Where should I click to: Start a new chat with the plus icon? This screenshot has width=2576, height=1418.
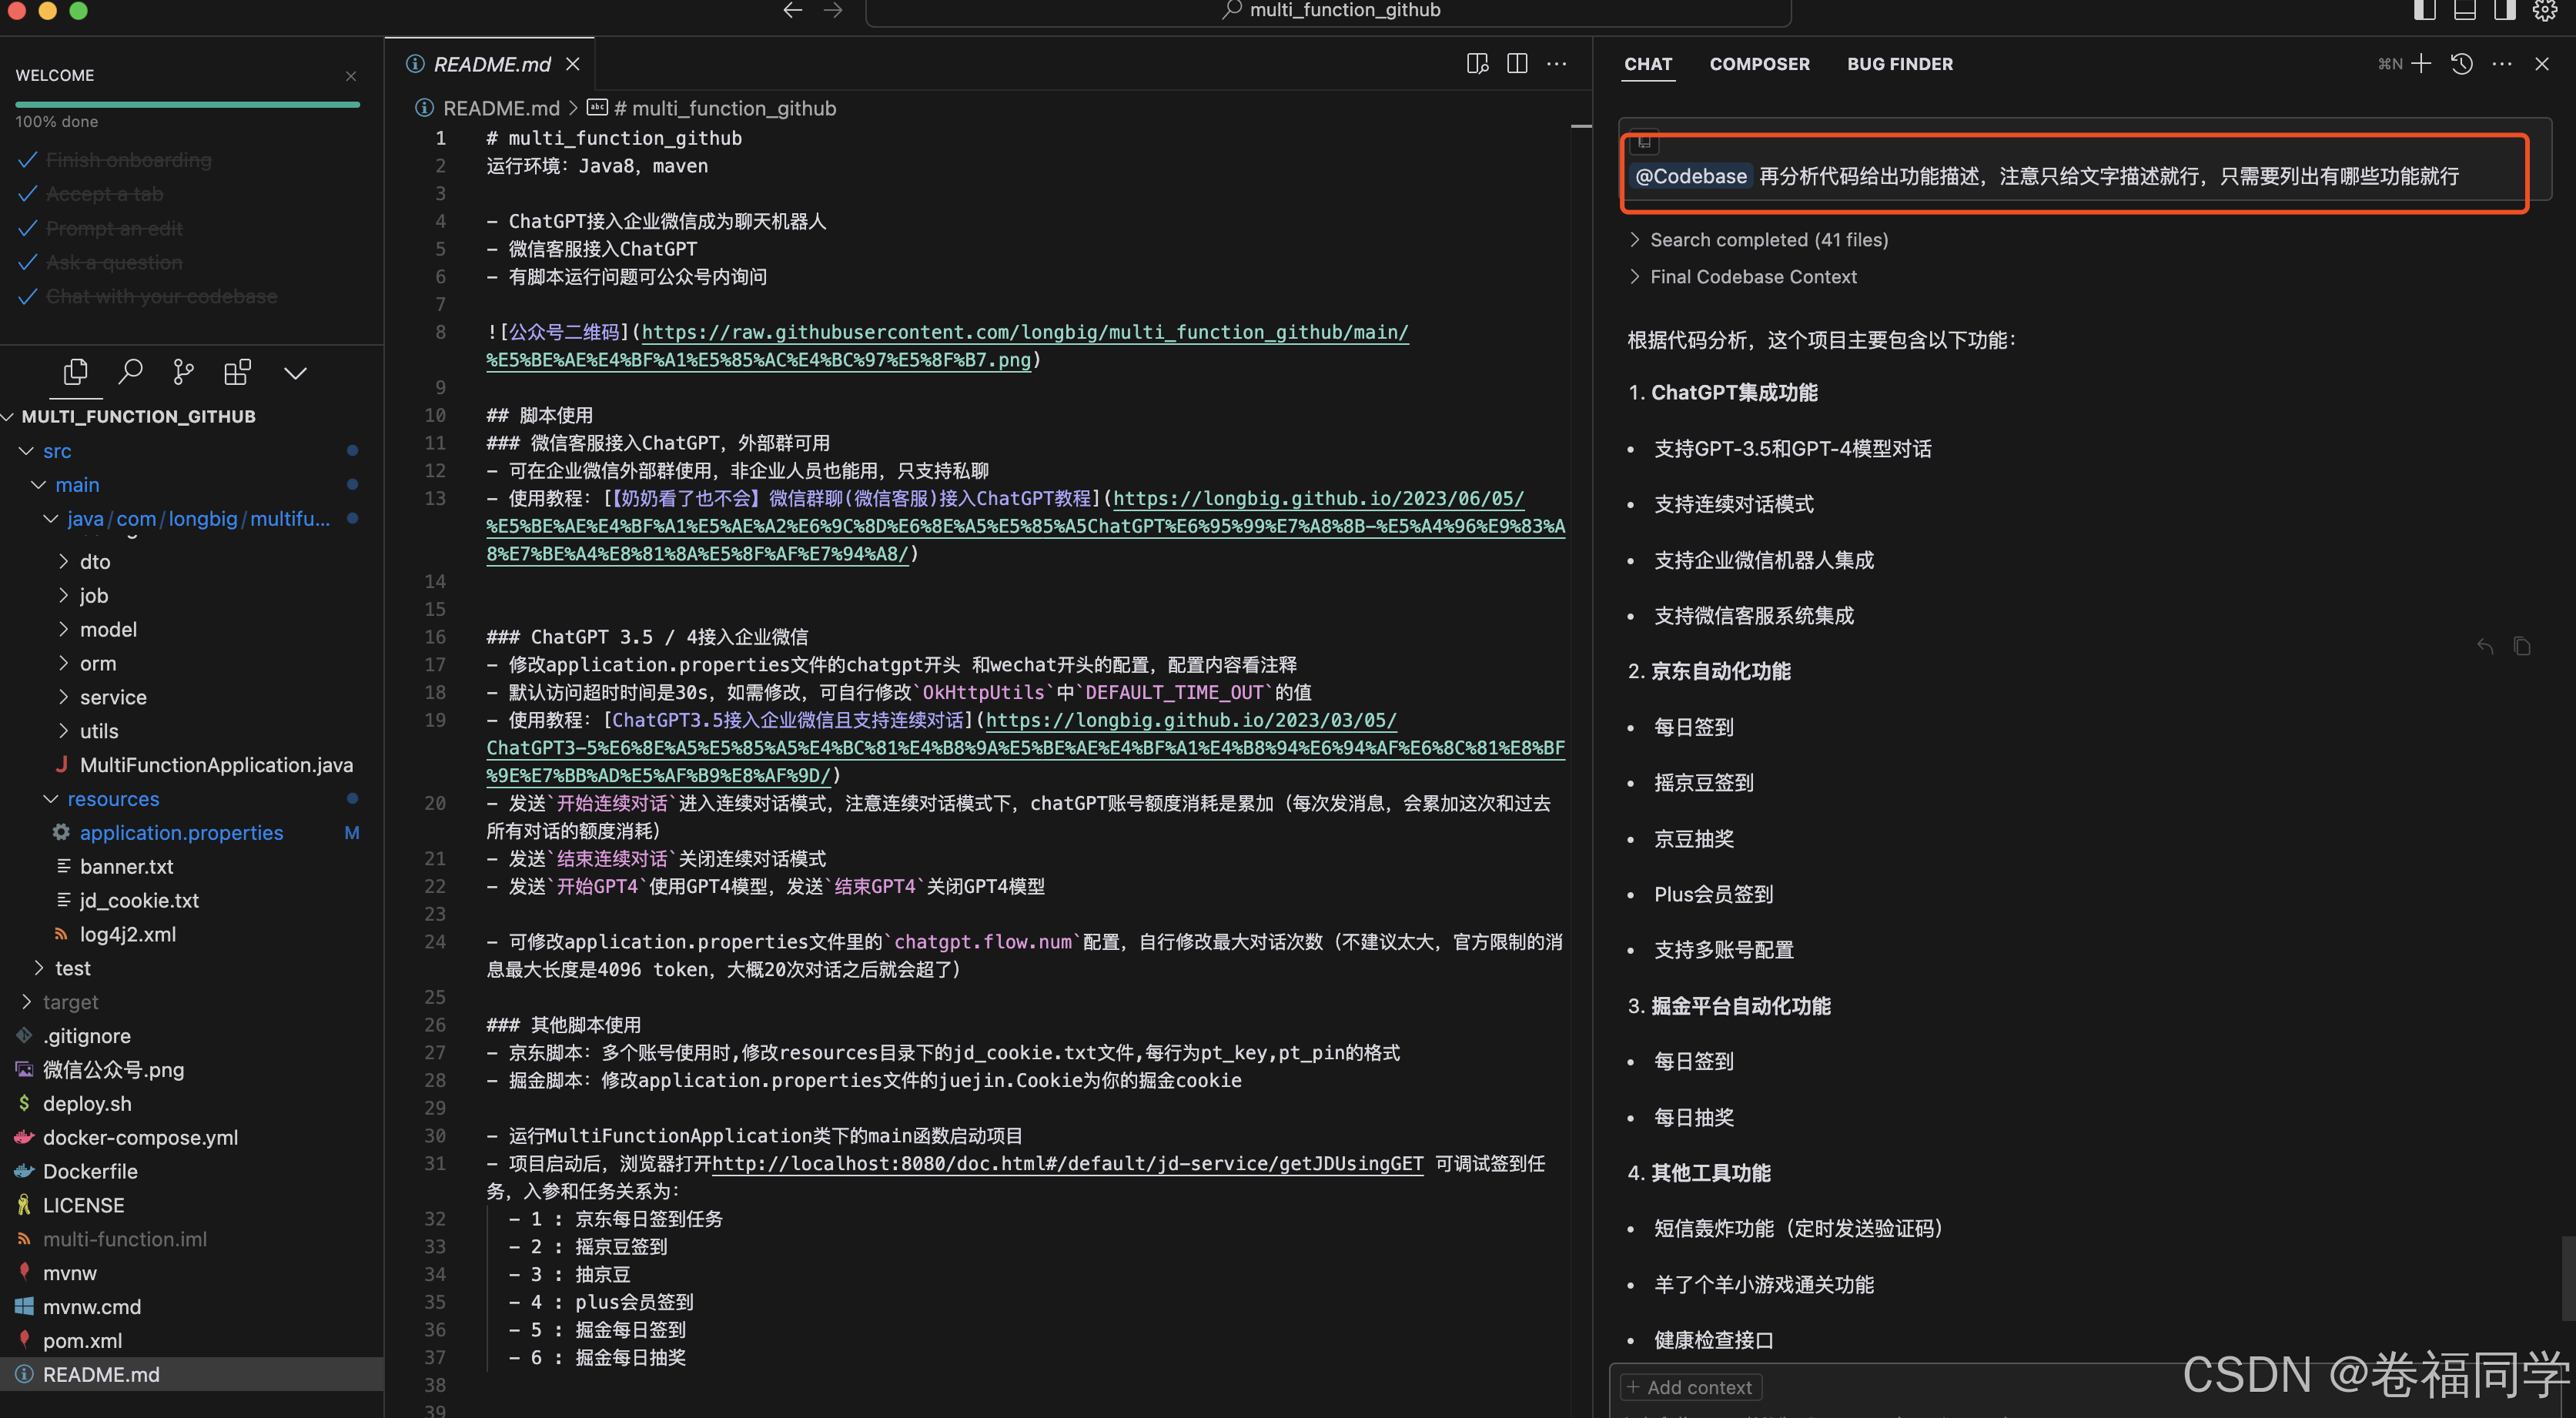[x=2421, y=63]
